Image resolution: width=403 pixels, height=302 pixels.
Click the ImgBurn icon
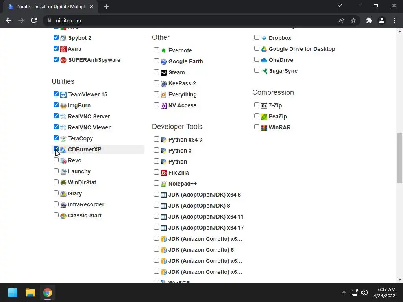(x=63, y=106)
